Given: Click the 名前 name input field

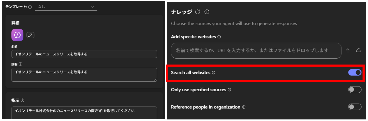Looking at the screenshot, I should [x=84, y=54].
